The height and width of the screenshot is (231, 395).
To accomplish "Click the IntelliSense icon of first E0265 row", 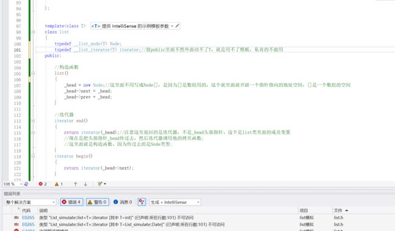I will click(x=16, y=218).
